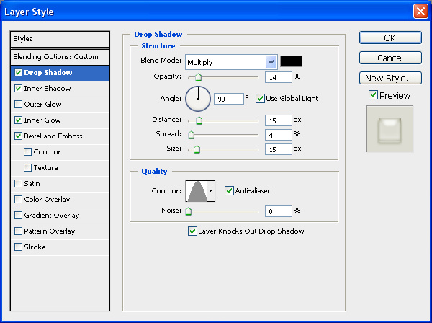
Task: Click the Noise value field
Action: coord(278,211)
